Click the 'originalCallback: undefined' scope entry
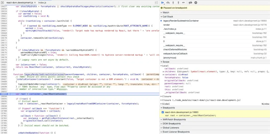 181,81
